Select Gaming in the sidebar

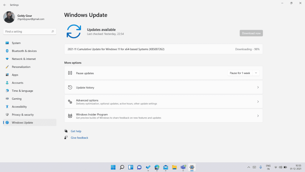30,99
